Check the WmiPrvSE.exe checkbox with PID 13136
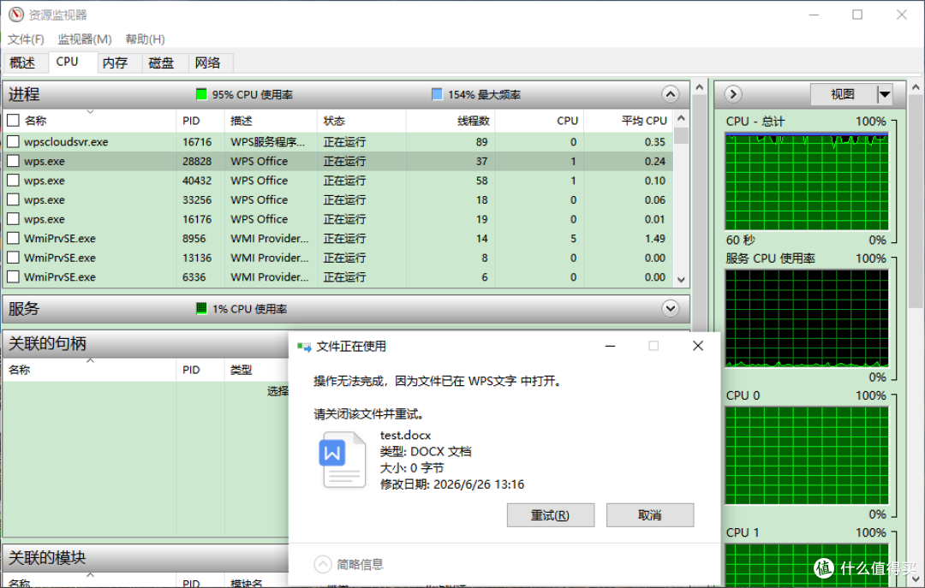The width and height of the screenshot is (925, 588). (13, 258)
